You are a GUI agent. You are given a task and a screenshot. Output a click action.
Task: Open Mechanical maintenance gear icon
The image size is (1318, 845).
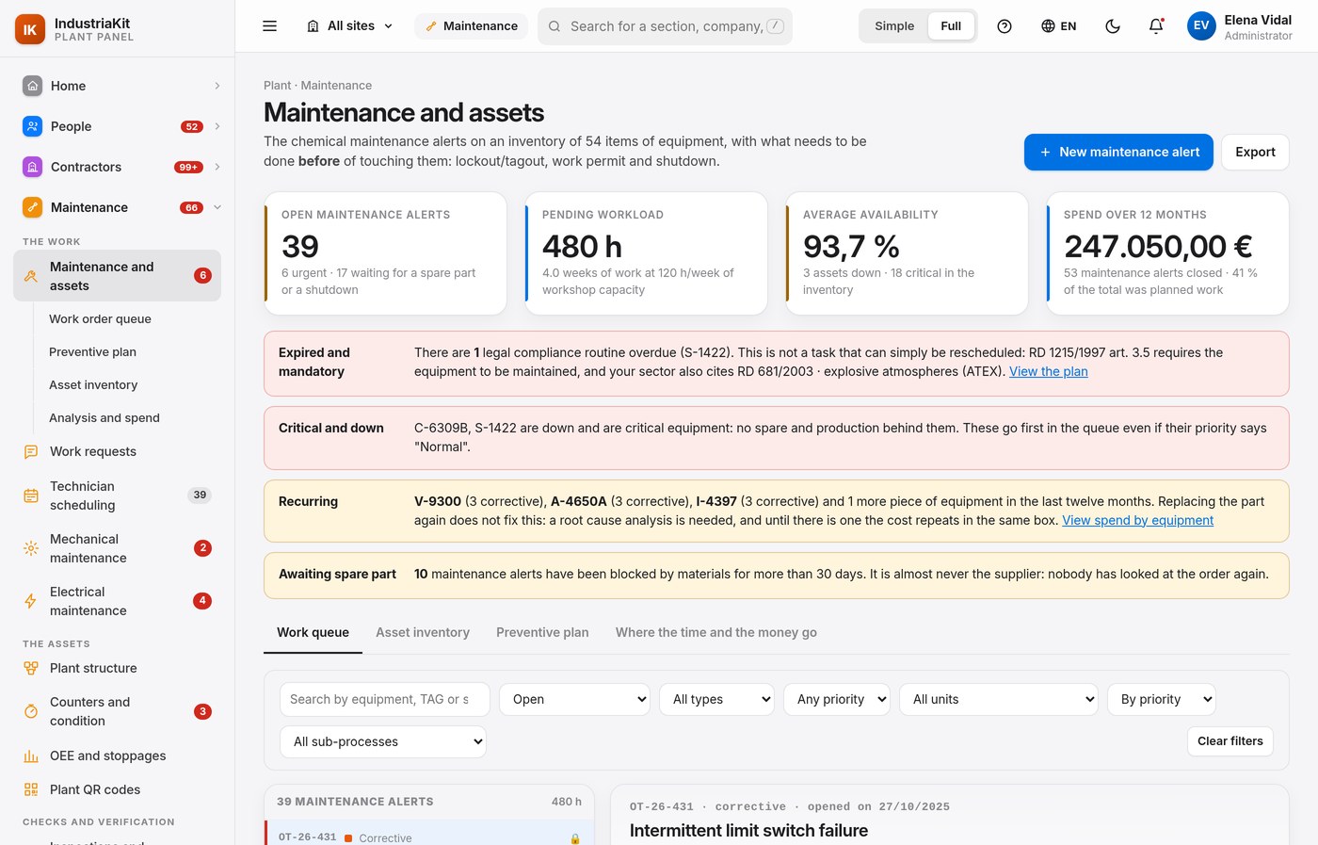(x=31, y=548)
